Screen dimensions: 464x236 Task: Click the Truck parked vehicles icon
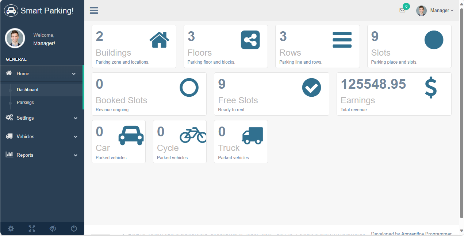[253, 135]
